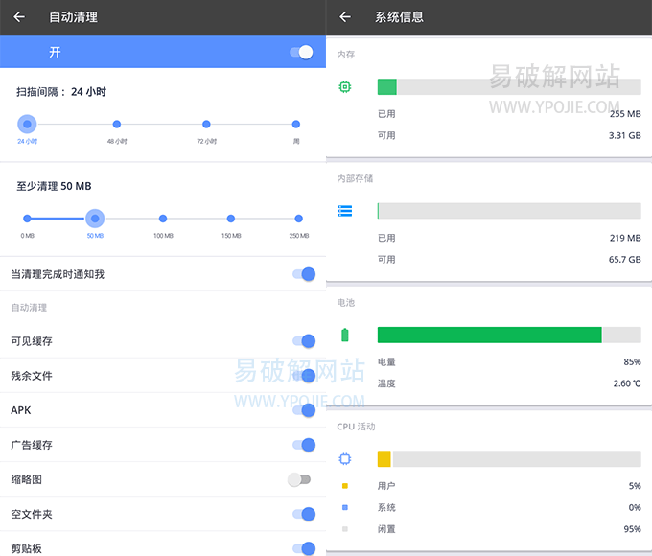Click the green memory chip icon
The image size is (652, 556).
345,87
